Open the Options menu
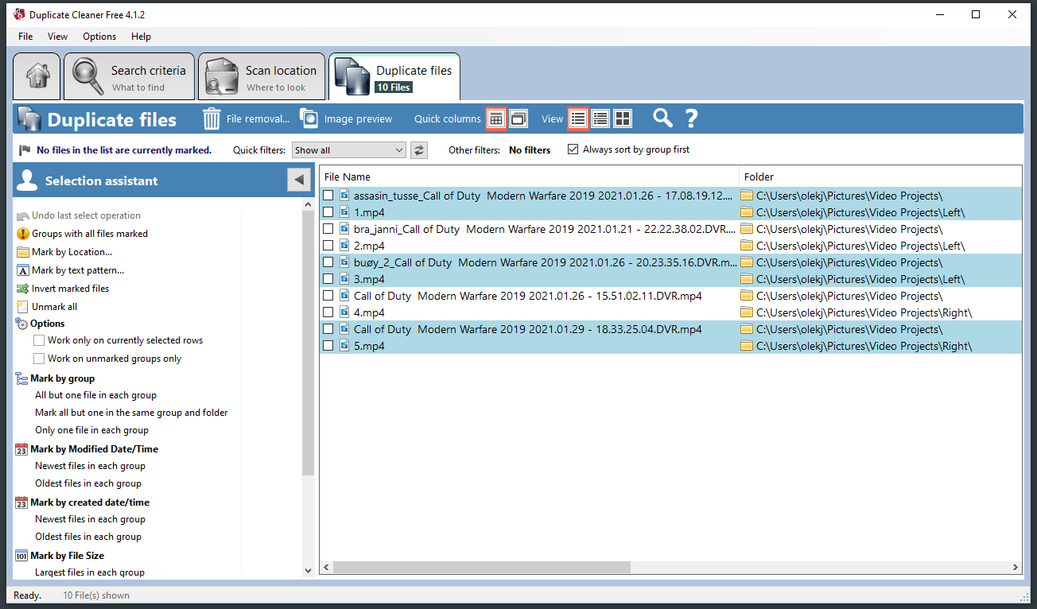Screen dimensions: 1037x609 pyautogui.click(x=99, y=37)
